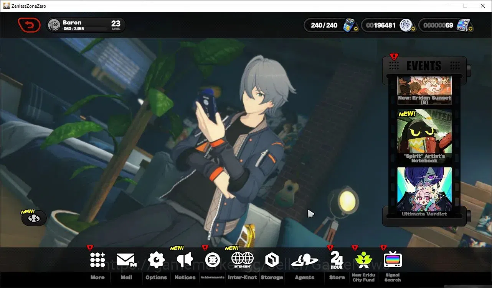
Task: Click the ZenlessZoneZero window title icon
Action: (6, 6)
